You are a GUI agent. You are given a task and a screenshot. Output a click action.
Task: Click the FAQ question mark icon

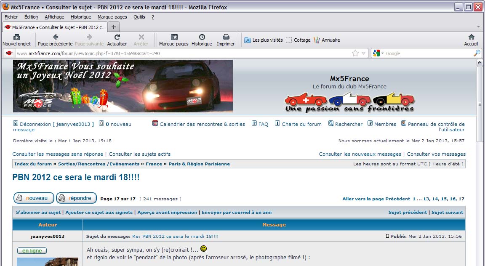pos(254,123)
